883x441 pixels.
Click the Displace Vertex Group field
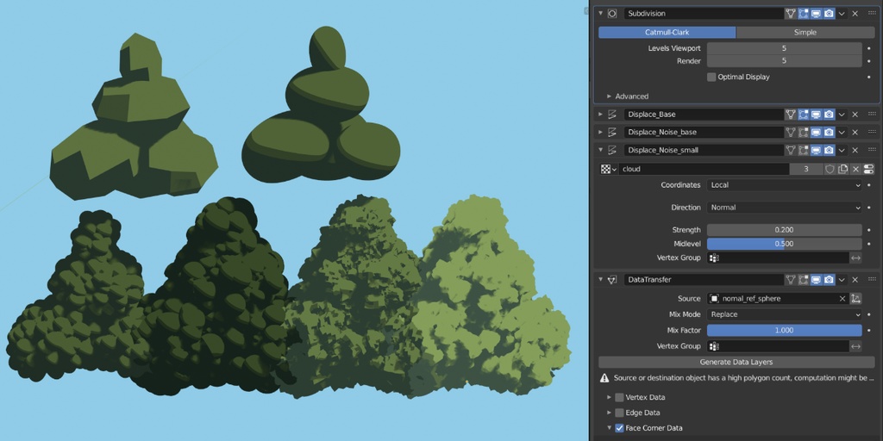[778, 258]
